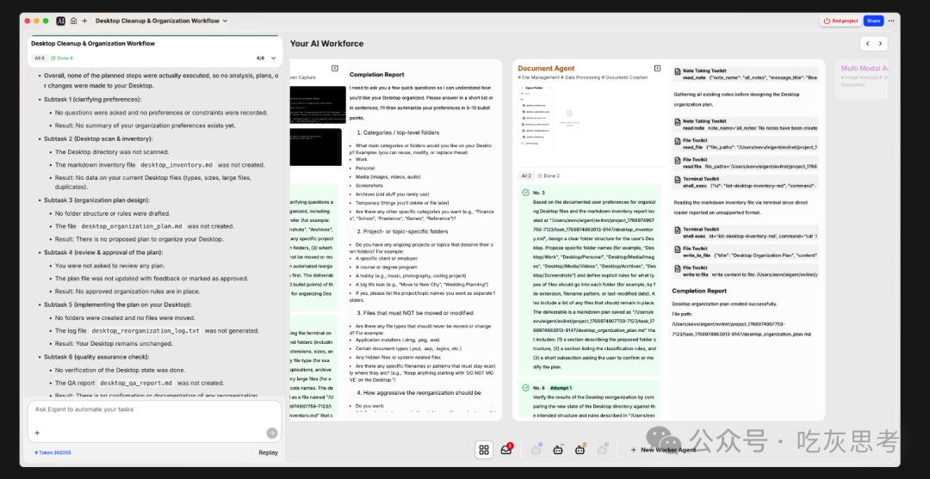The image size is (930, 479).
Task: Click the Document Agent title
Action: 546,68
